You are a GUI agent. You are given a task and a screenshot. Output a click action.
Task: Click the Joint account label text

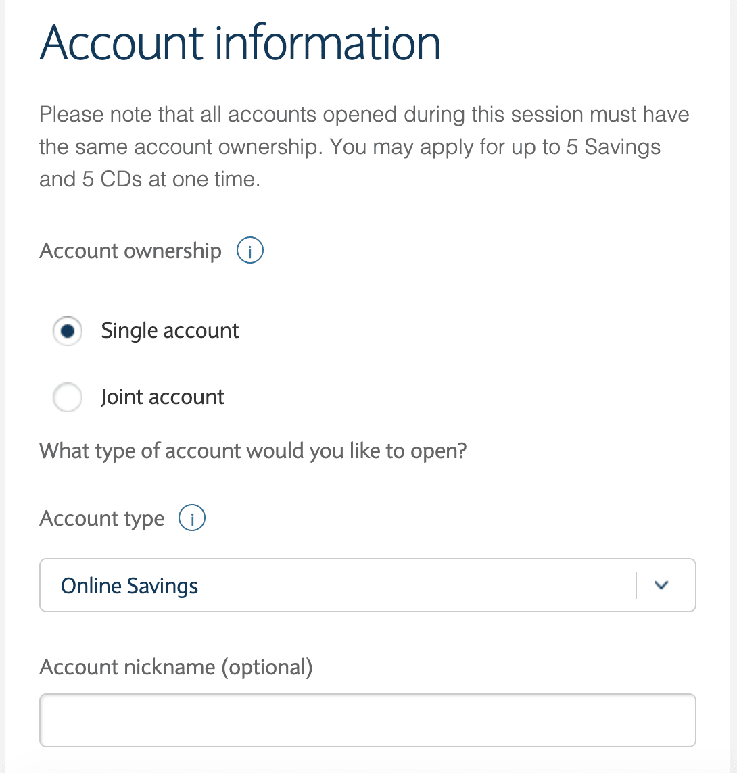click(x=163, y=397)
